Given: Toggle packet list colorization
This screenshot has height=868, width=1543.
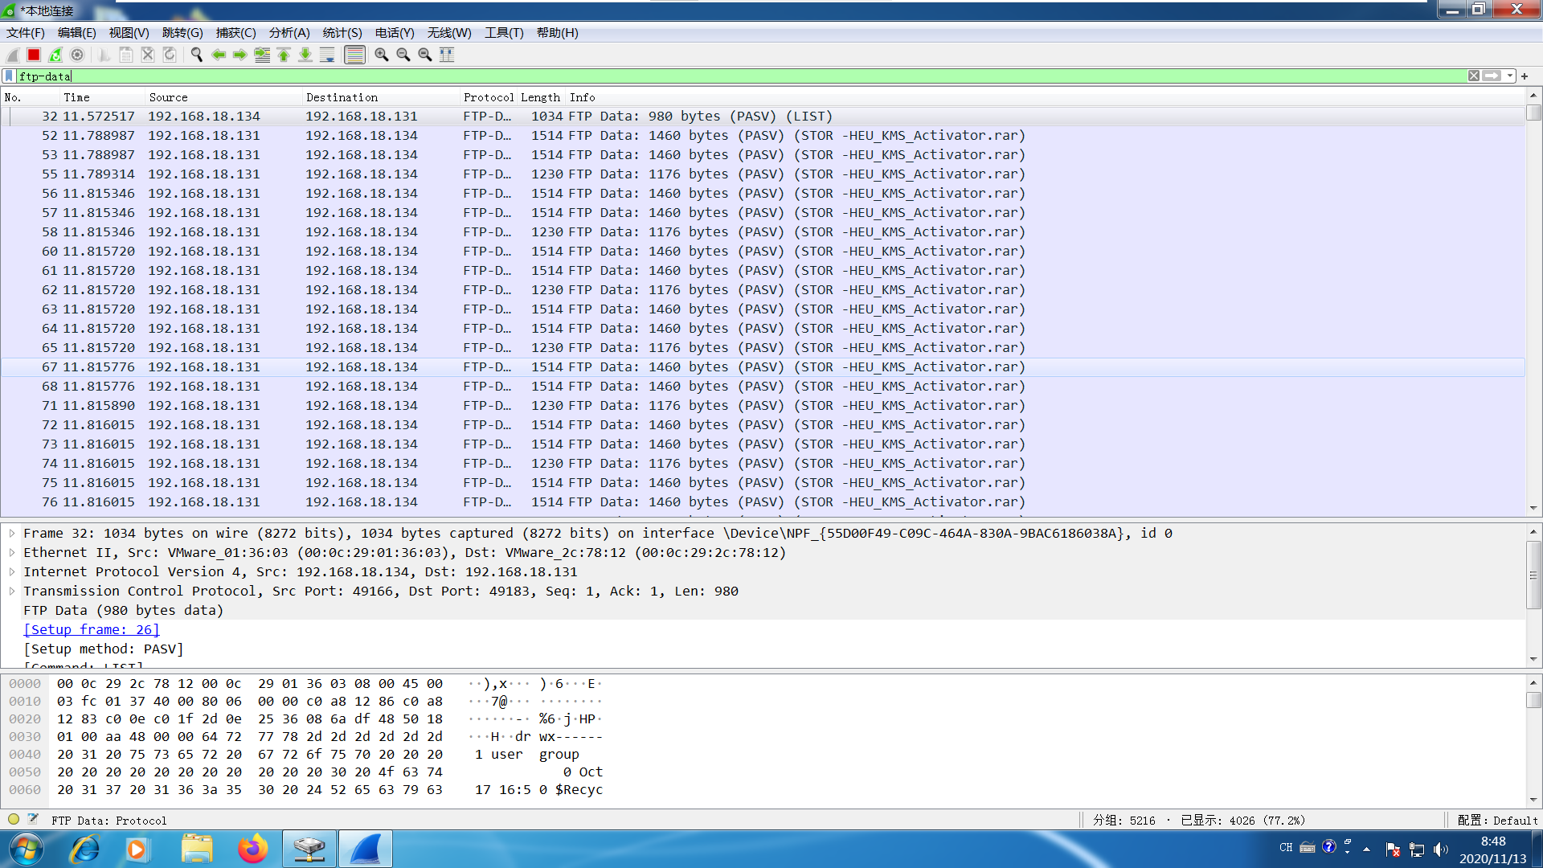Looking at the screenshot, I should tap(354, 55).
